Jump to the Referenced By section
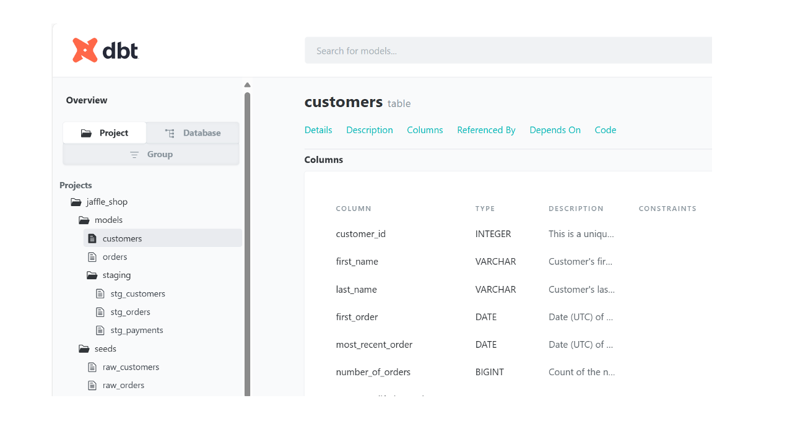 tap(486, 130)
